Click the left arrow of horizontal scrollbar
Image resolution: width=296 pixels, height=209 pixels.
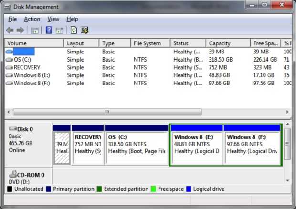[8, 112]
